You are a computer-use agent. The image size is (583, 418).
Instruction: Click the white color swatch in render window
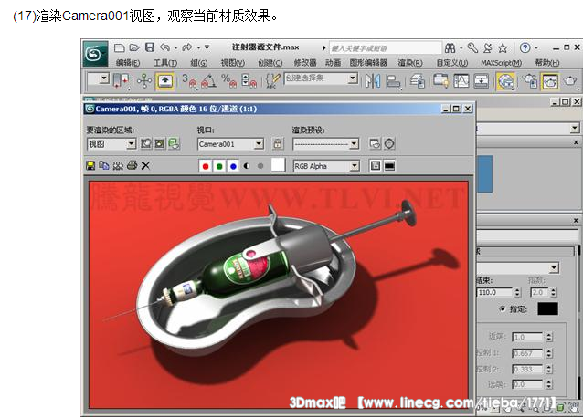pos(278,165)
